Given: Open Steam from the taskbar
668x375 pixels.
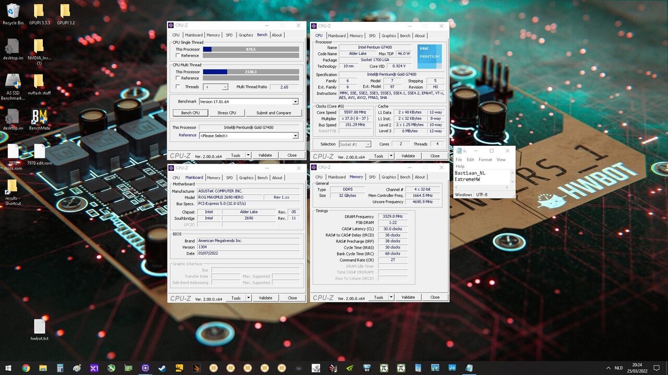Looking at the screenshot, I should click(162, 368).
